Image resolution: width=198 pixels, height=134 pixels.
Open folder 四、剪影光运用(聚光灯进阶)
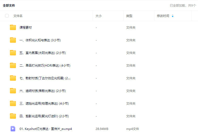(x=44, y=116)
